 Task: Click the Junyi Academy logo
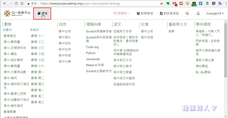point(17,13)
